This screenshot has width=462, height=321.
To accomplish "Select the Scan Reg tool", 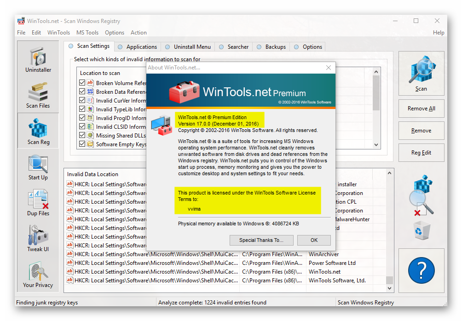I will coord(38,131).
